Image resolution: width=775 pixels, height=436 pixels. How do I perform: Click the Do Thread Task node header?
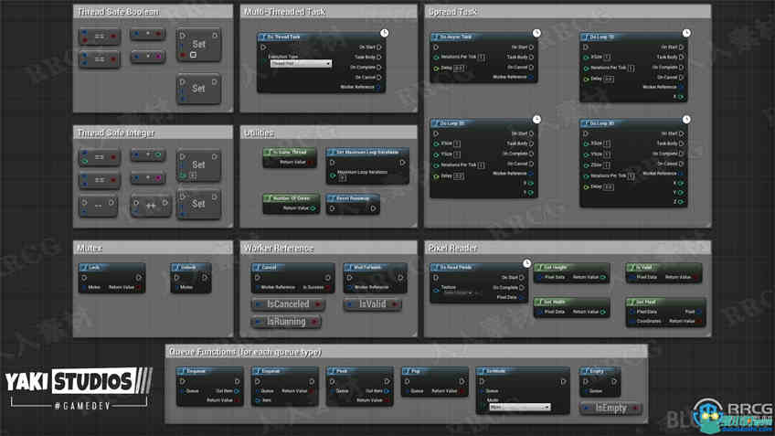tap(322, 37)
